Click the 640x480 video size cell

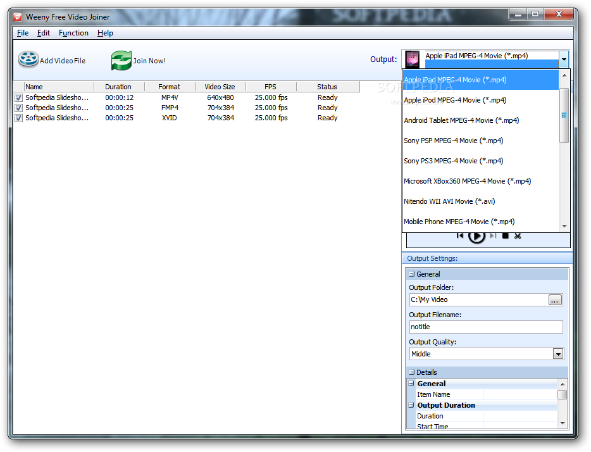(220, 97)
